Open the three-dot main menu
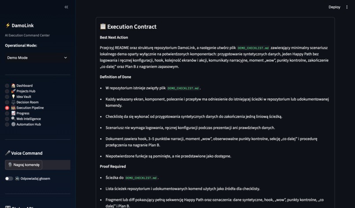 tap(347, 7)
